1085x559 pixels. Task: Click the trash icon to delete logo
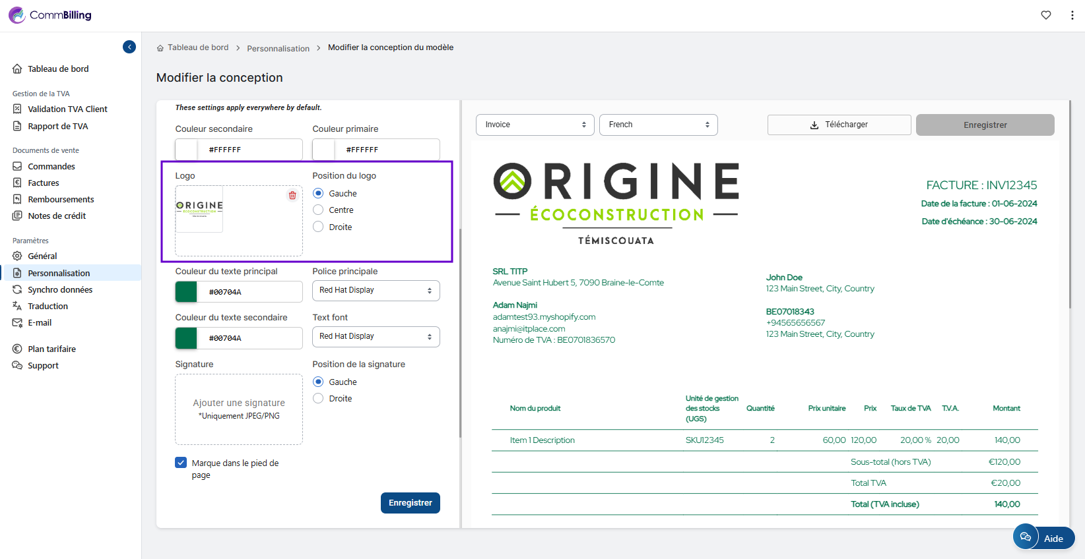point(292,196)
